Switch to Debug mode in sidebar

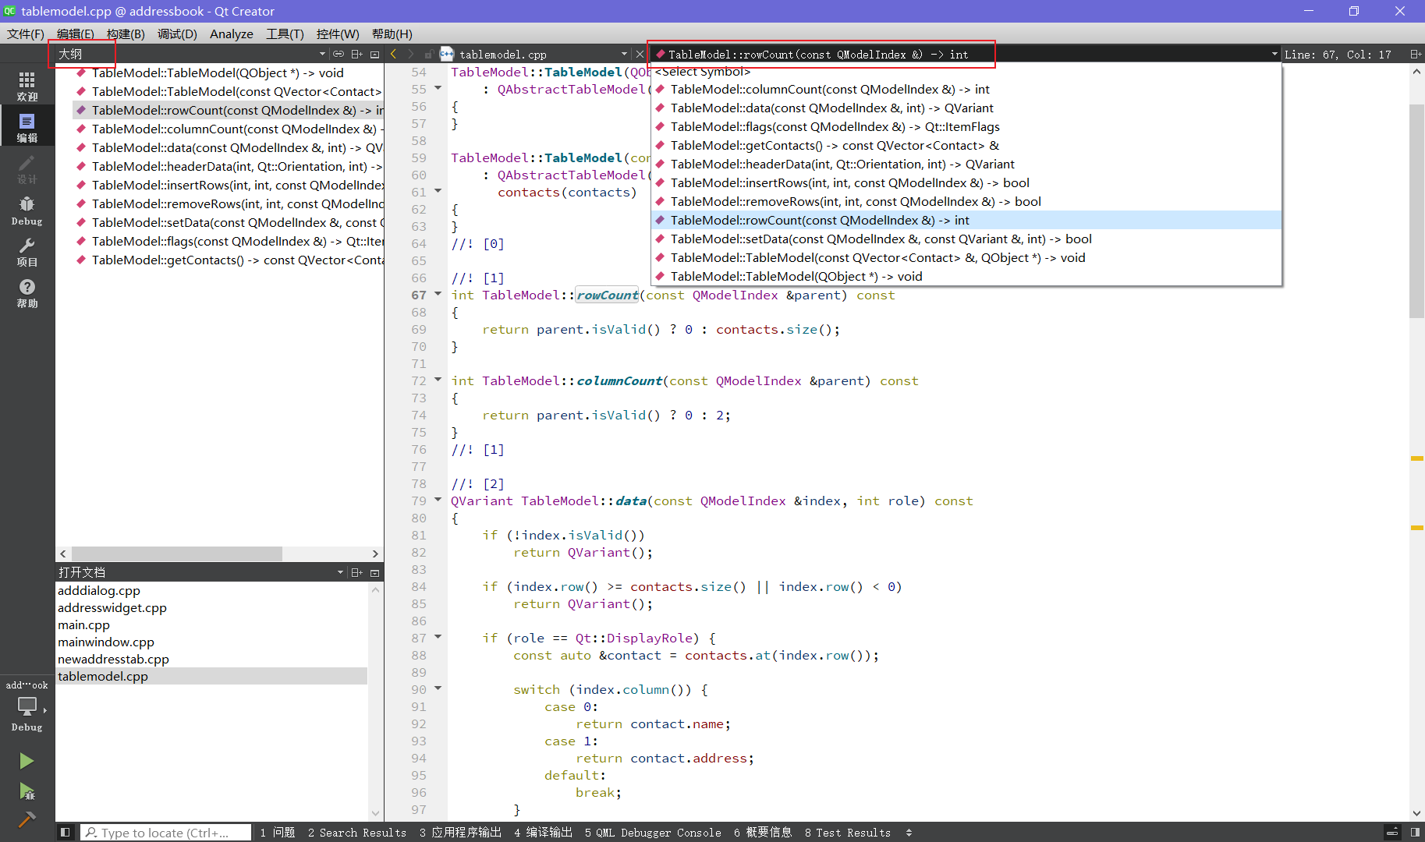pyautogui.click(x=27, y=210)
